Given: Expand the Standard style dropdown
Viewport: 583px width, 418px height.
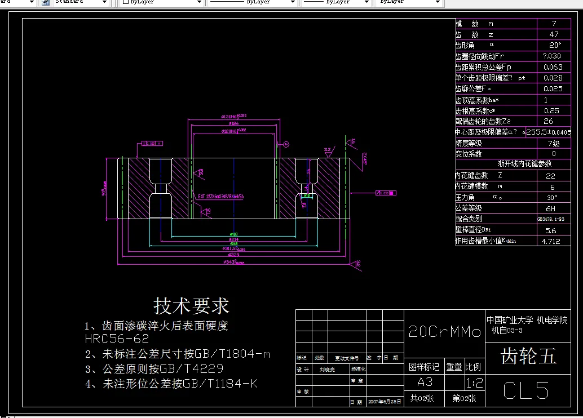Looking at the screenshot, I should (x=104, y=2).
